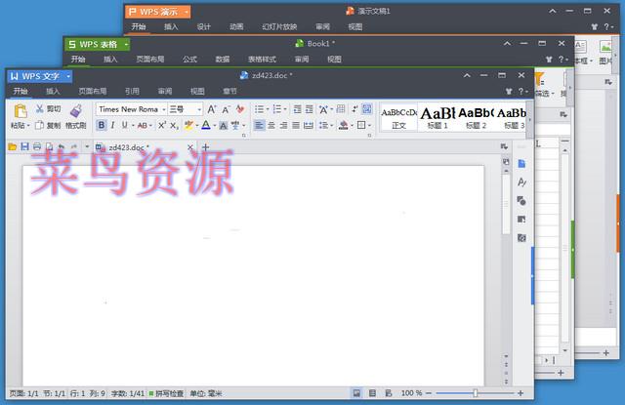Expand the bullet list style arrow
The image size is (625, 405).
(x=268, y=109)
